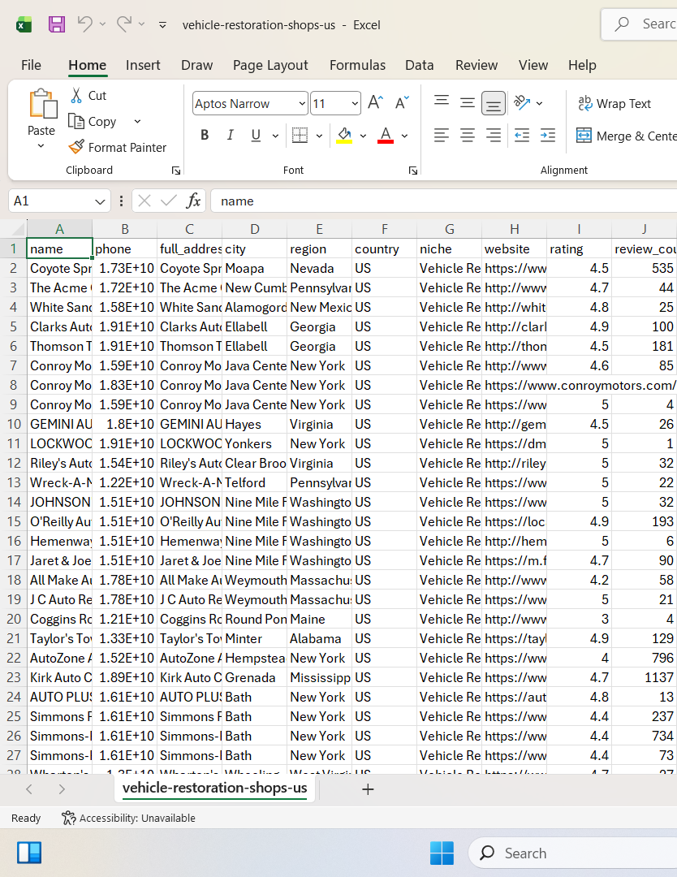This screenshot has height=877, width=677.
Task: Toggle Align Left
Action: click(442, 136)
